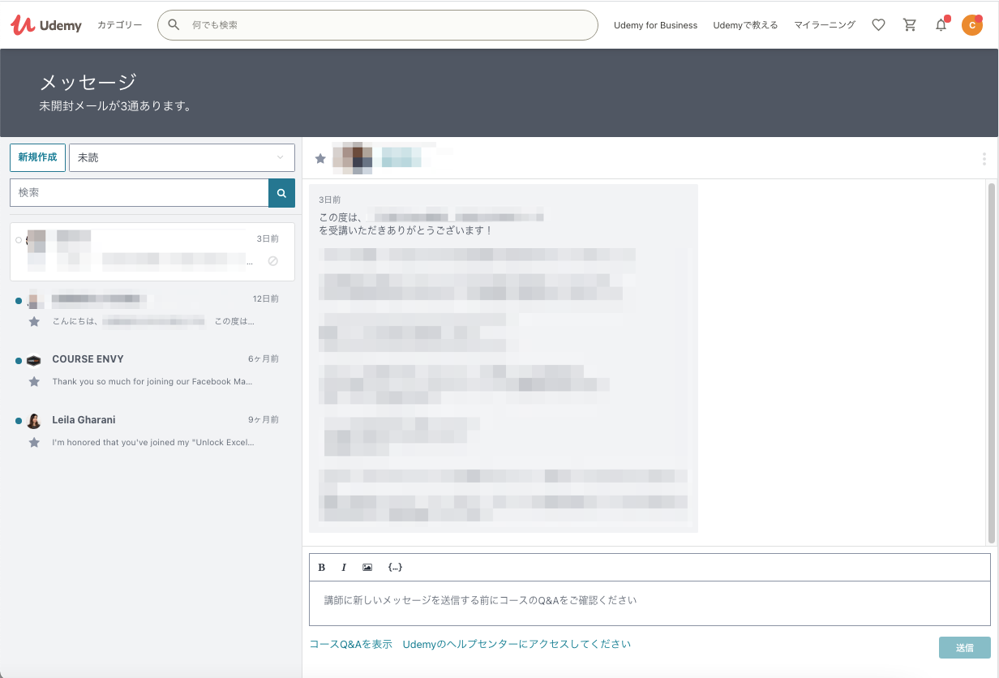Click the コースQ&Aを表示 link

(x=350, y=644)
